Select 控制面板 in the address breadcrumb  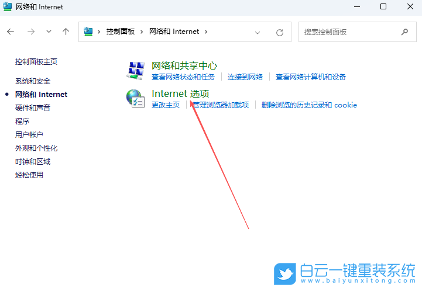click(x=121, y=32)
